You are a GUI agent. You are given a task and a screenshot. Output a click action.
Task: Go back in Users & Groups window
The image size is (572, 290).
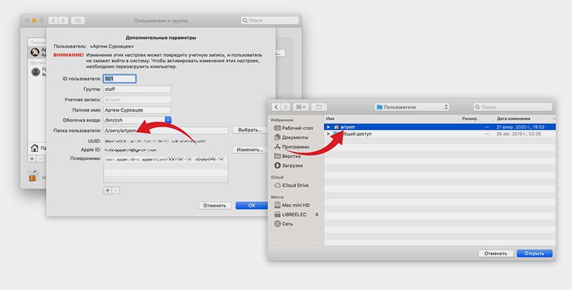pos(53,21)
